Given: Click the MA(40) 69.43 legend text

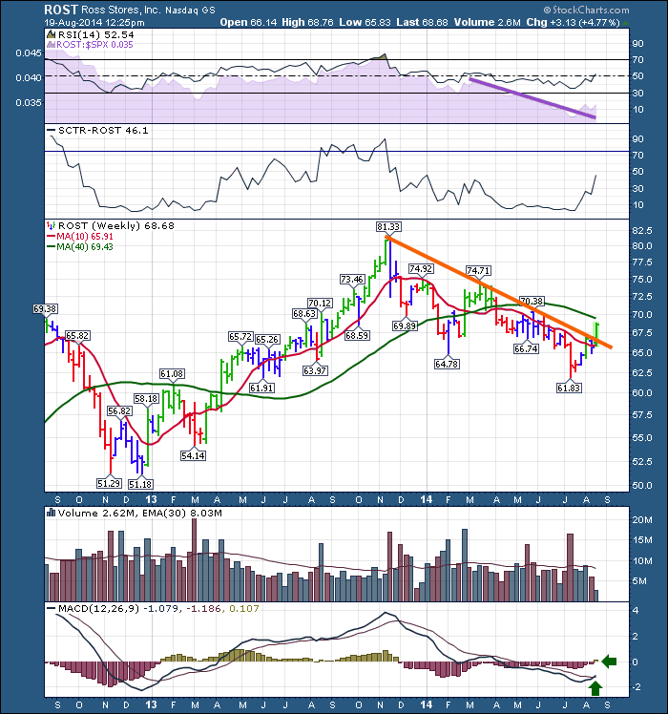Looking at the screenshot, I should [85, 247].
